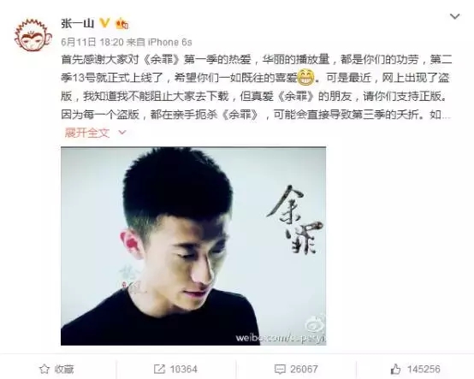Click the repost share icon
The height and width of the screenshot is (379, 474).
(159, 369)
